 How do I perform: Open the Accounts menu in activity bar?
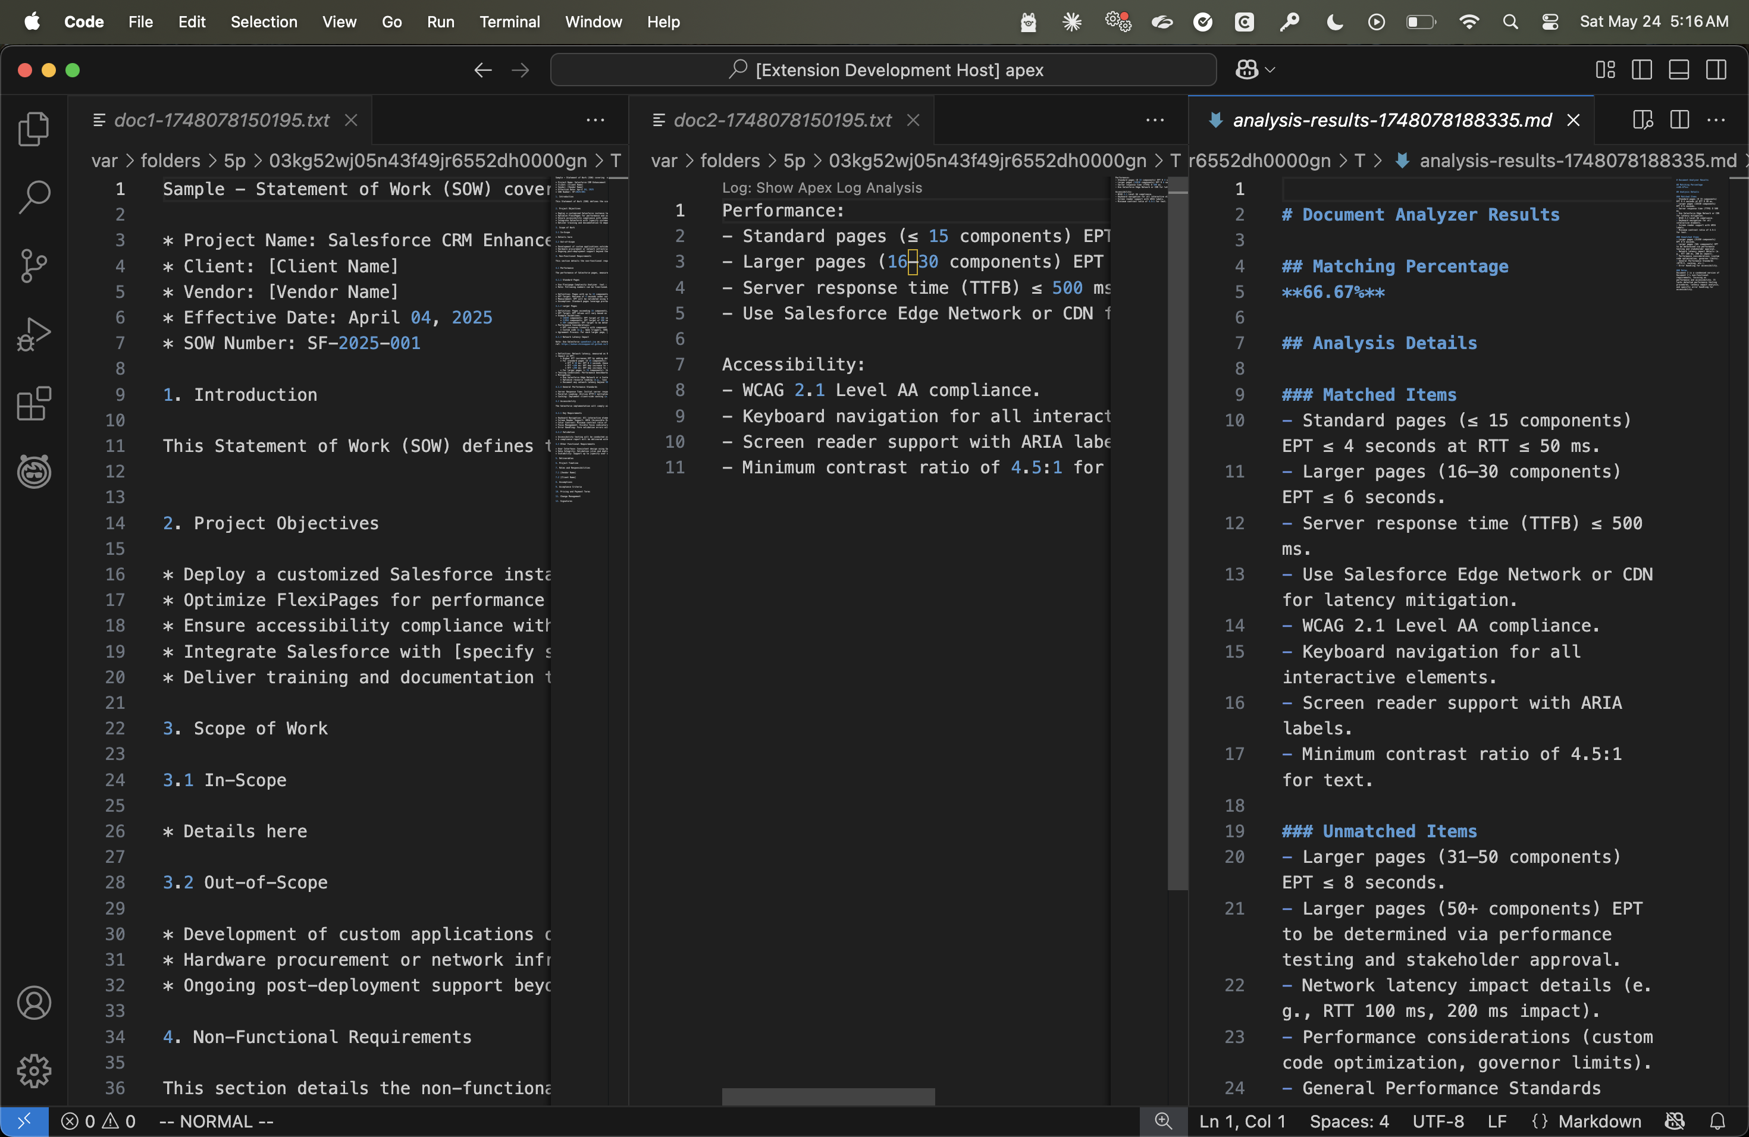coord(34,1003)
